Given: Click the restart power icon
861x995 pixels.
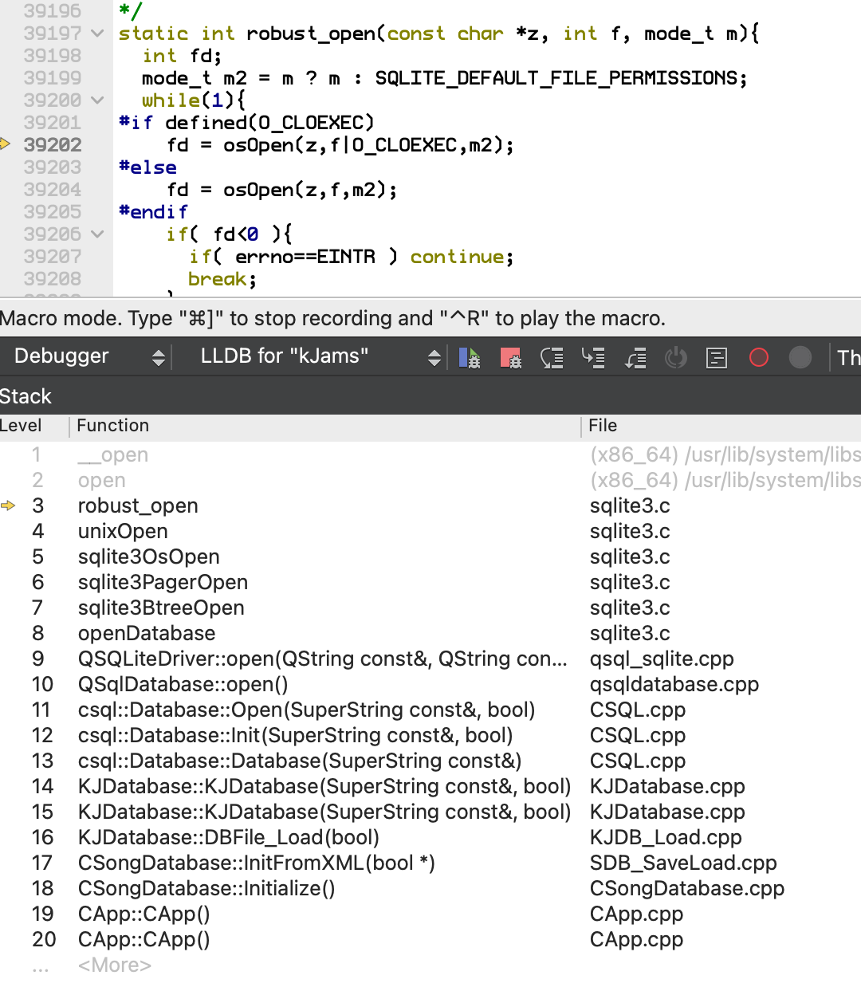Looking at the screenshot, I should point(676,357).
